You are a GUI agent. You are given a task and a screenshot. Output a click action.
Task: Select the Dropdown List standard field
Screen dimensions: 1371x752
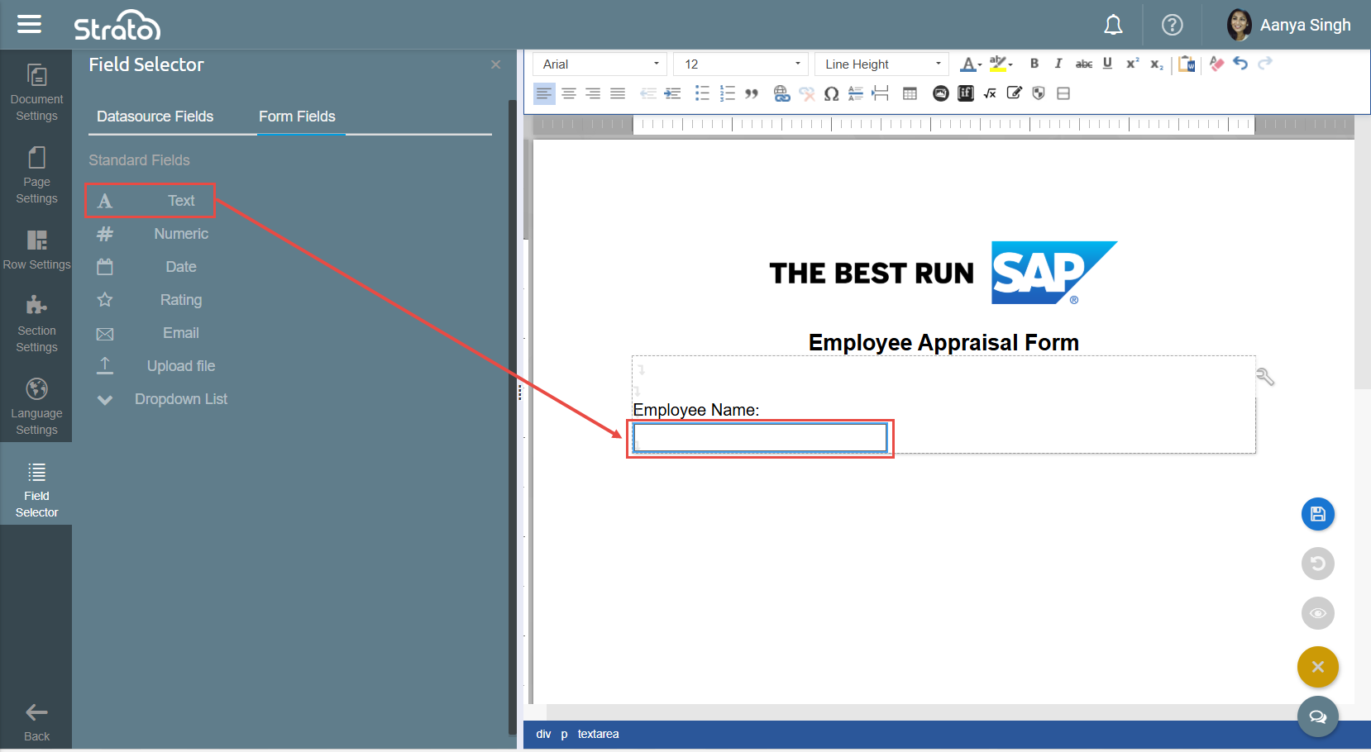click(x=180, y=399)
